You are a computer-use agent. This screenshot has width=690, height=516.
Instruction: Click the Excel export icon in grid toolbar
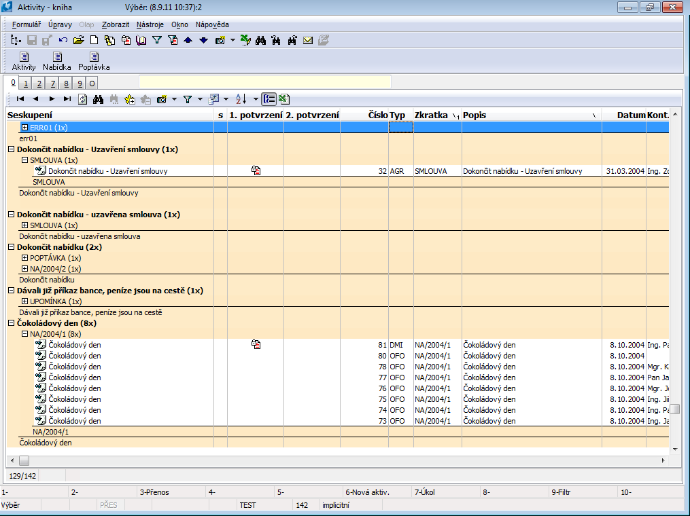[x=284, y=99]
